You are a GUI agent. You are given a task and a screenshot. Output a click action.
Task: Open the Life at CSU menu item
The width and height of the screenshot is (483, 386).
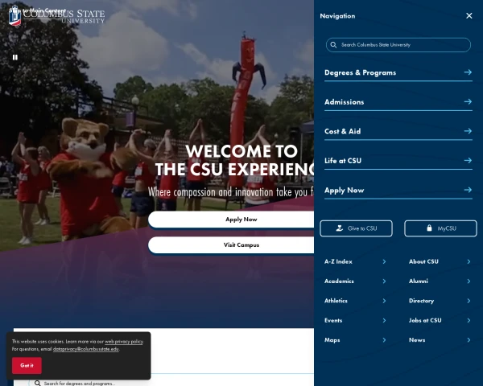343,161
